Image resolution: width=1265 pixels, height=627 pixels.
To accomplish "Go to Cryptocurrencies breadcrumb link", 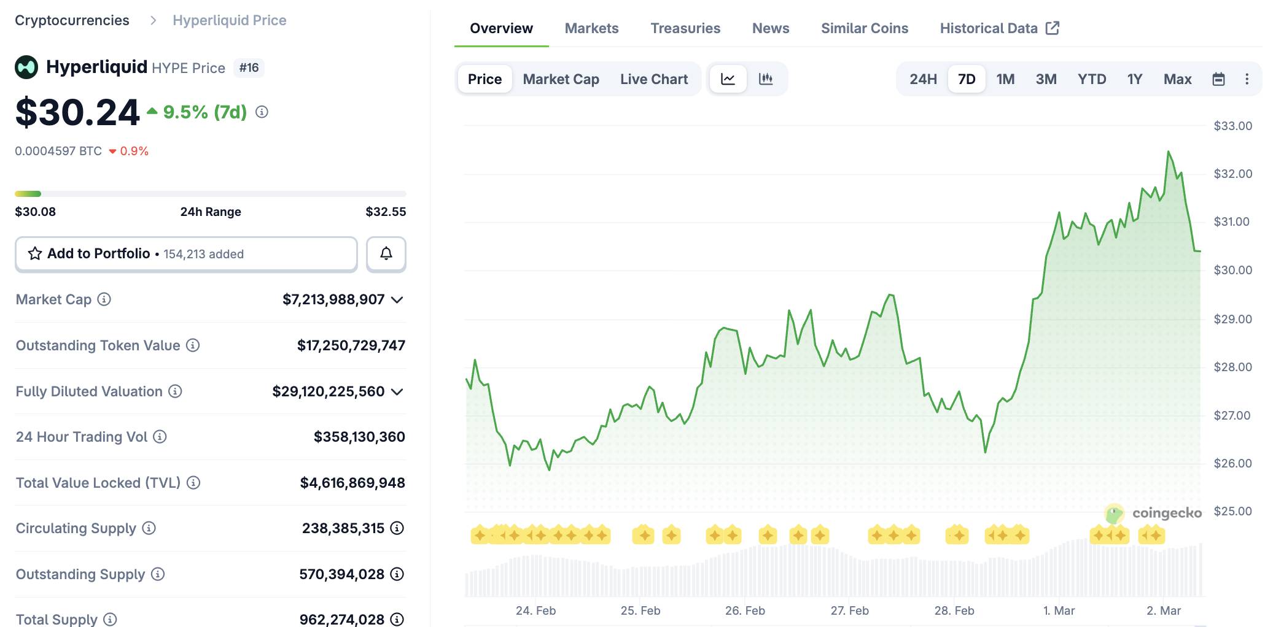I will [x=72, y=20].
